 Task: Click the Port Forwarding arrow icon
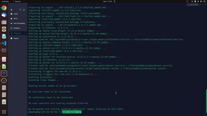point(12,23)
